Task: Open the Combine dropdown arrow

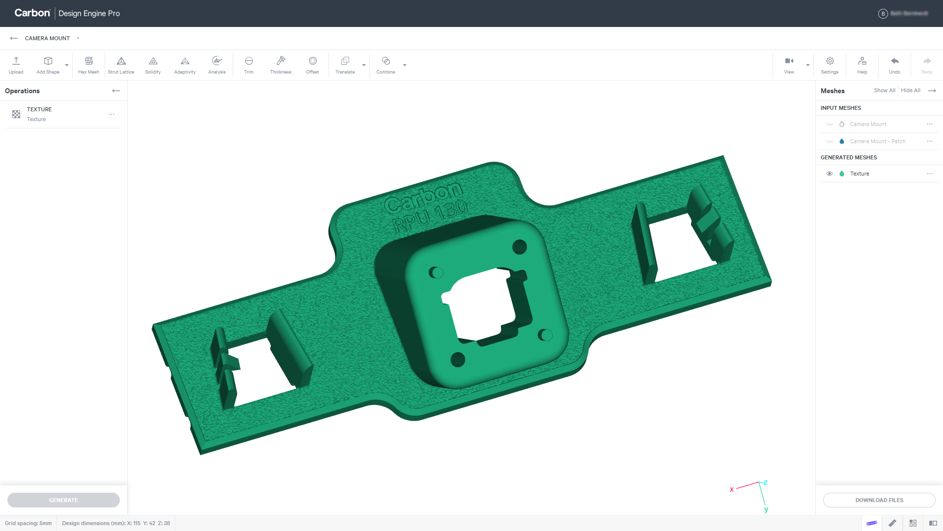Action: (405, 65)
